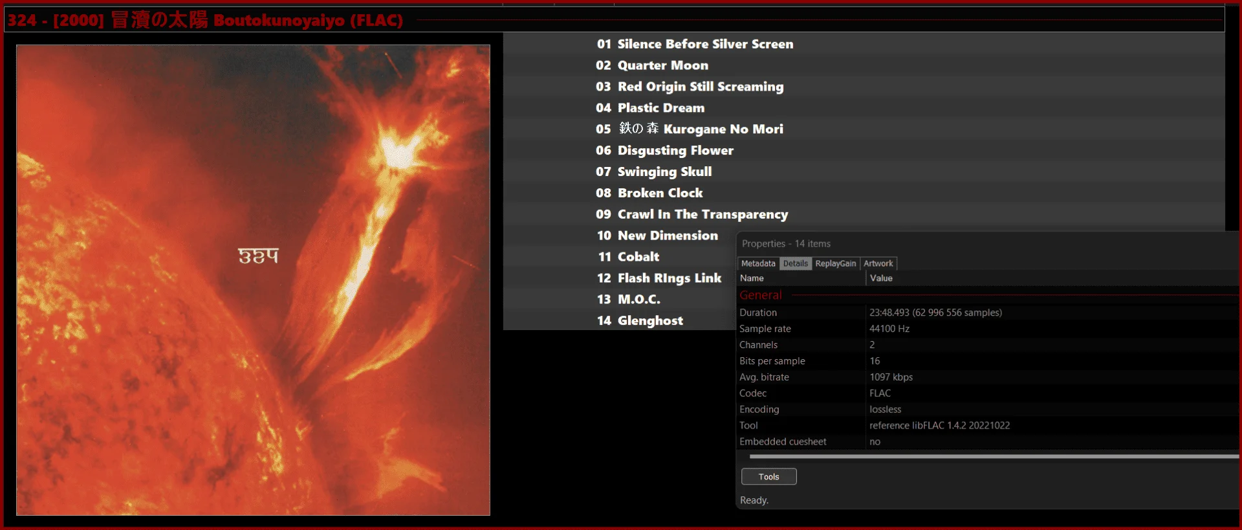Select the Duration property row
This screenshot has width=1242, height=530.
click(x=988, y=313)
